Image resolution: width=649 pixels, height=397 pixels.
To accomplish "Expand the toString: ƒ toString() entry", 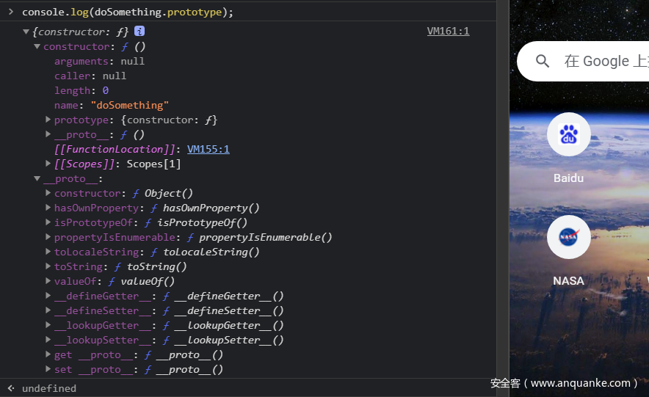I will (x=48, y=266).
